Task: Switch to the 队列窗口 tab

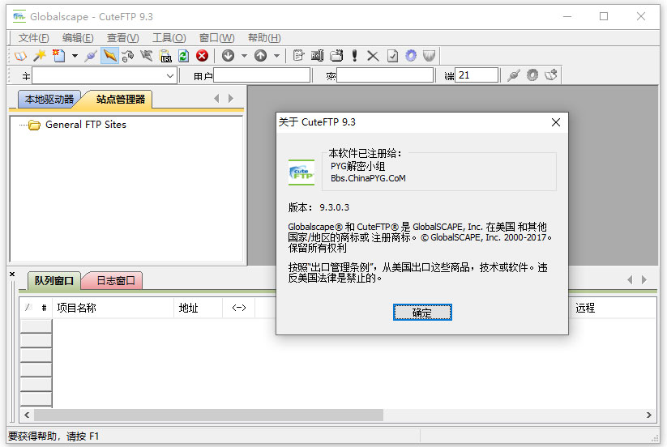Action: coord(54,281)
